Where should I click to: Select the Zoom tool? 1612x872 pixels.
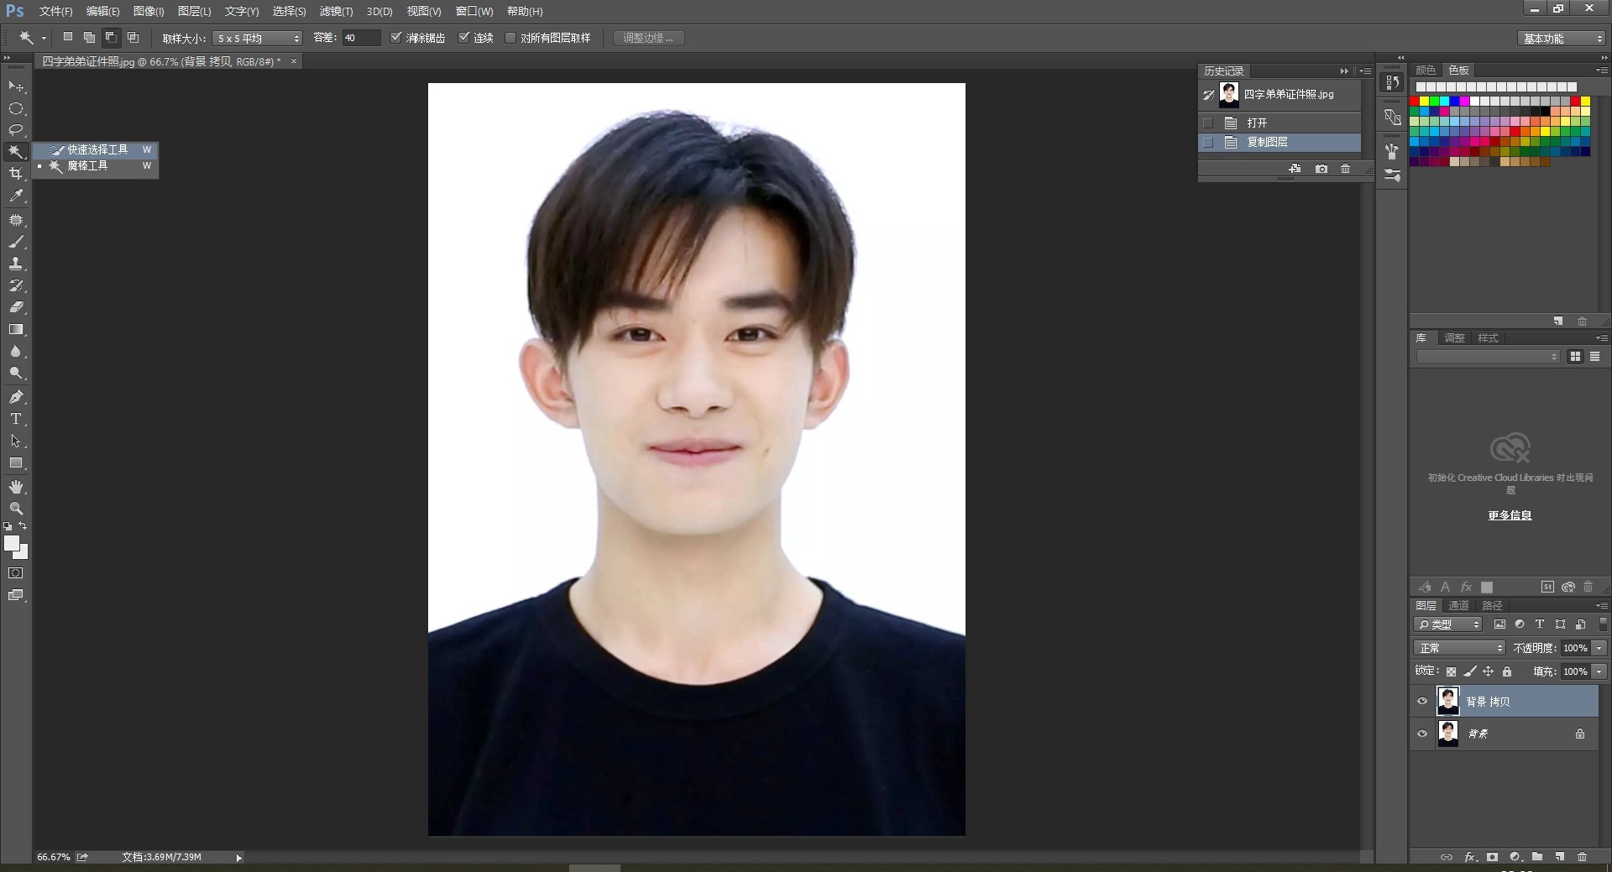(x=16, y=509)
